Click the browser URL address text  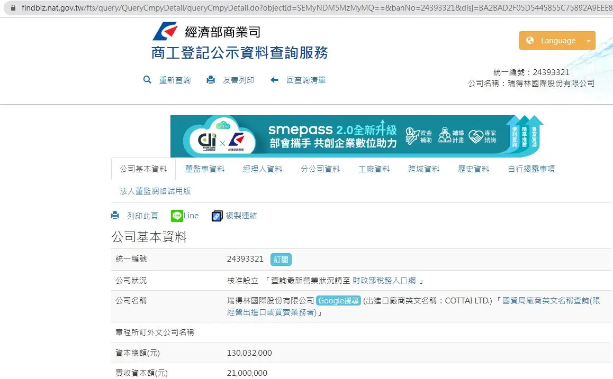point(317,8)
